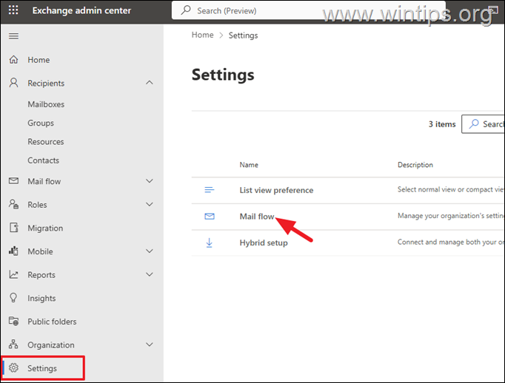Select Public folders in the sidebar
This screenshot has height=383, width=505.
pyautogui.click(x=52, y=322)
